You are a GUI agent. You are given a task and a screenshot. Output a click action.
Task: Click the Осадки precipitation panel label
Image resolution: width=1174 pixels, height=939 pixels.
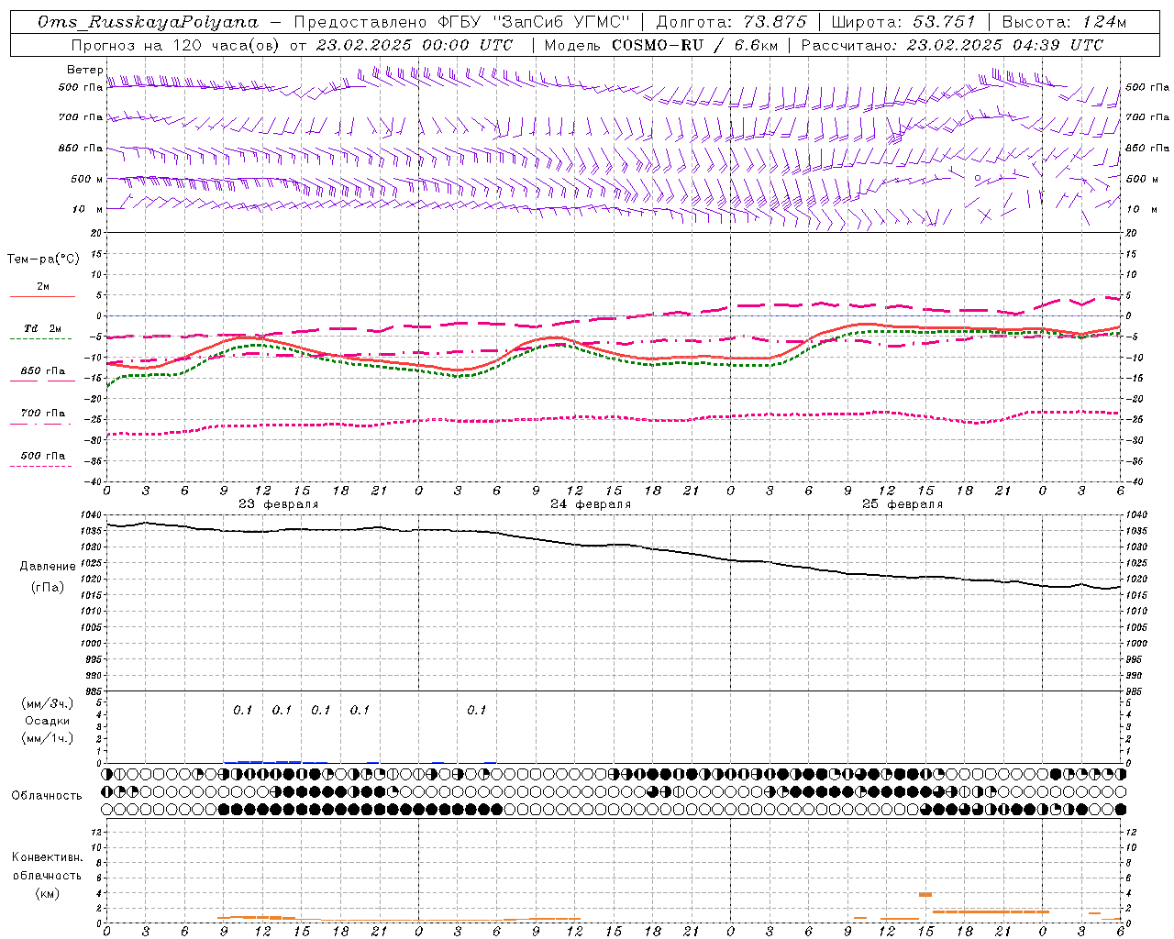coord(48,721)
